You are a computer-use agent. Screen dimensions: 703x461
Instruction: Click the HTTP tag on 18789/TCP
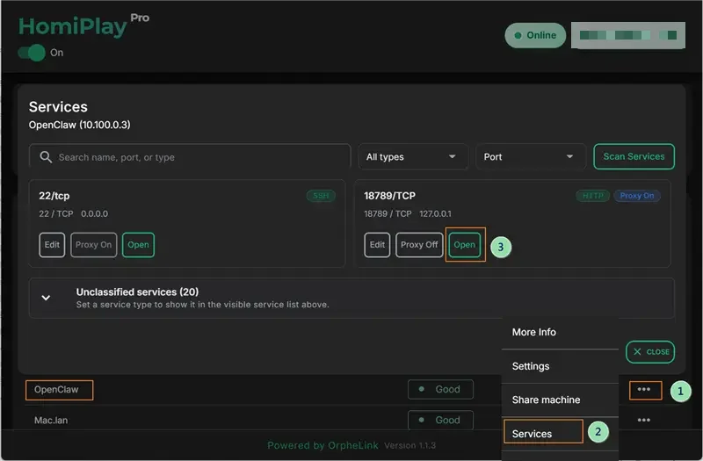coord(592,196)
